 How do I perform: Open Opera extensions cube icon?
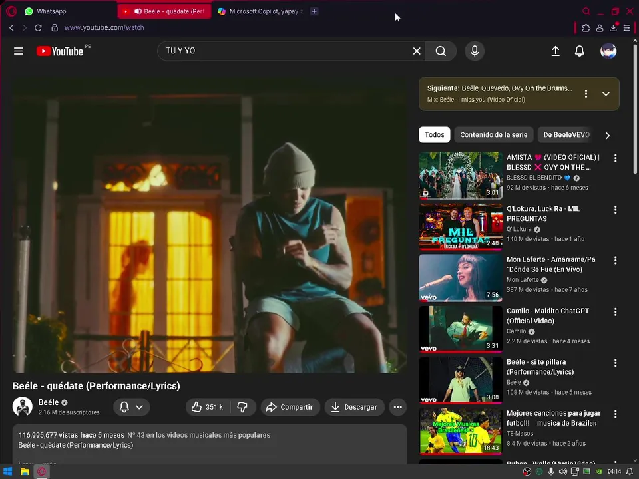point(586,28)
